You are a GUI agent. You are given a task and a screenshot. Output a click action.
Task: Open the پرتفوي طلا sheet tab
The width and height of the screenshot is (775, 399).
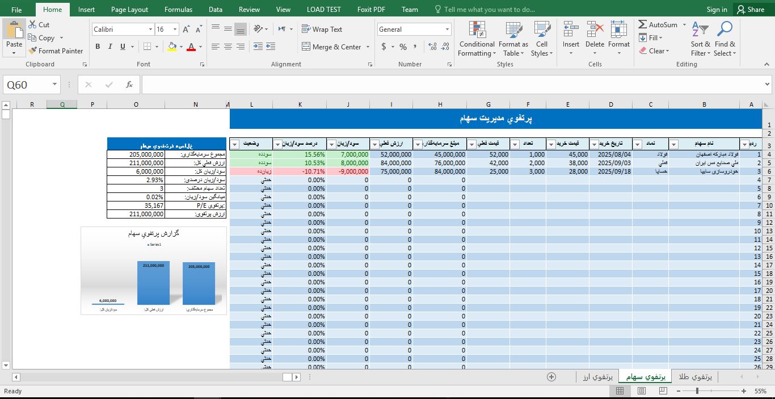[695, 377]
